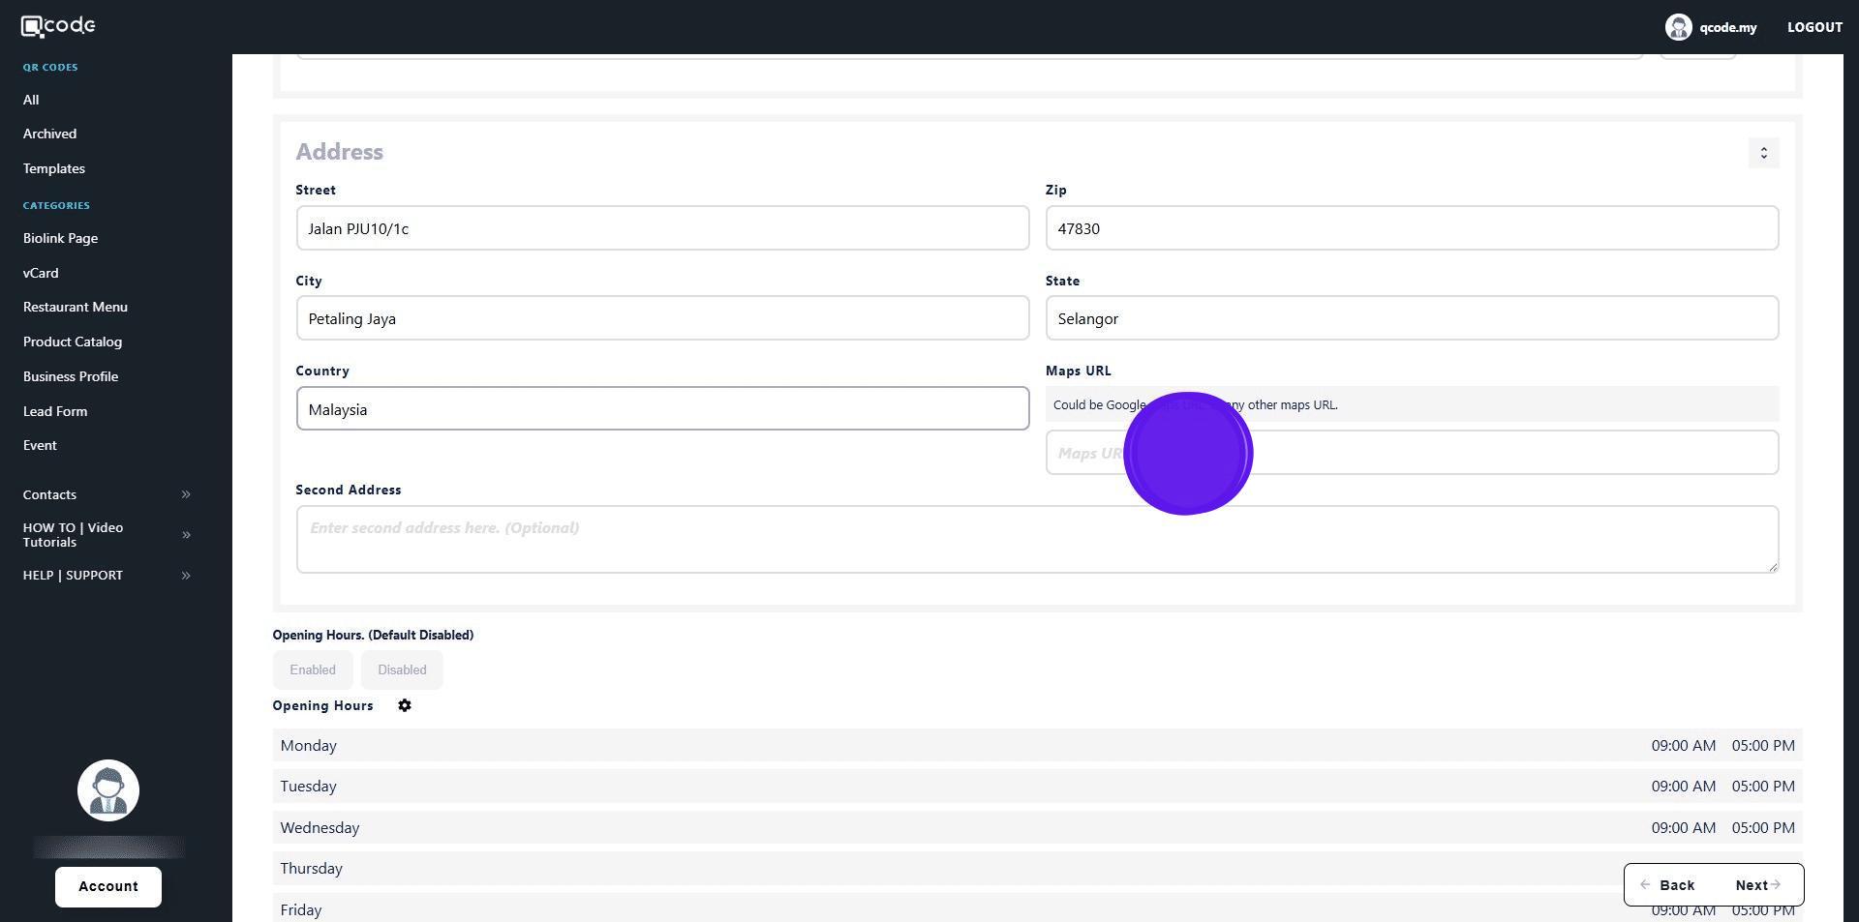Click the Qcode logo in header
Viewport: 1859px width, 922px height.
tap(58, 26)
